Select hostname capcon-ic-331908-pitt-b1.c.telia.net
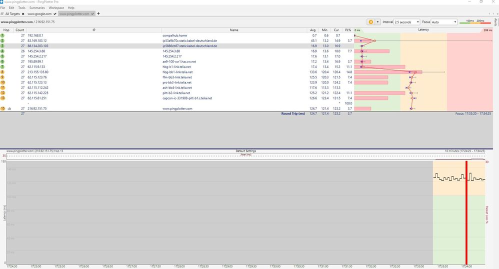This screenshot has height=269, width=499. pyautogui.click(x=187, y=98)
